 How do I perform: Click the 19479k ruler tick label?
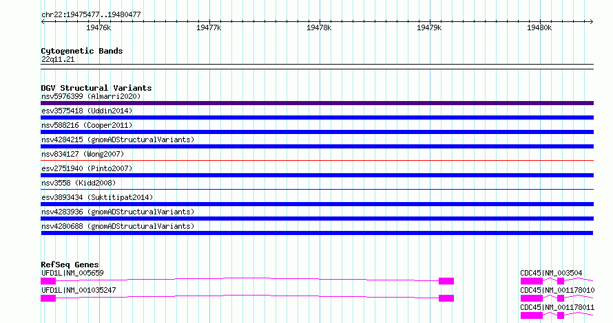[x=429, y=27]
